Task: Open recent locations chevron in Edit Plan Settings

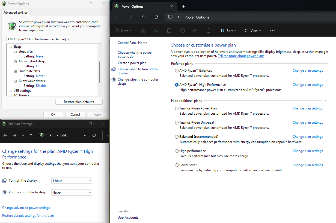Action: [23, 135]
